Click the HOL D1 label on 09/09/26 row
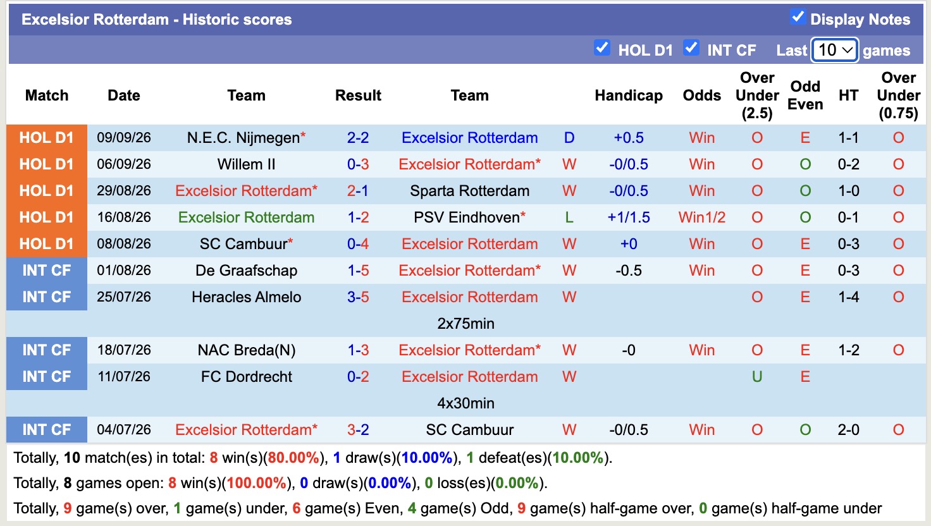 click(x=47, y=138)
